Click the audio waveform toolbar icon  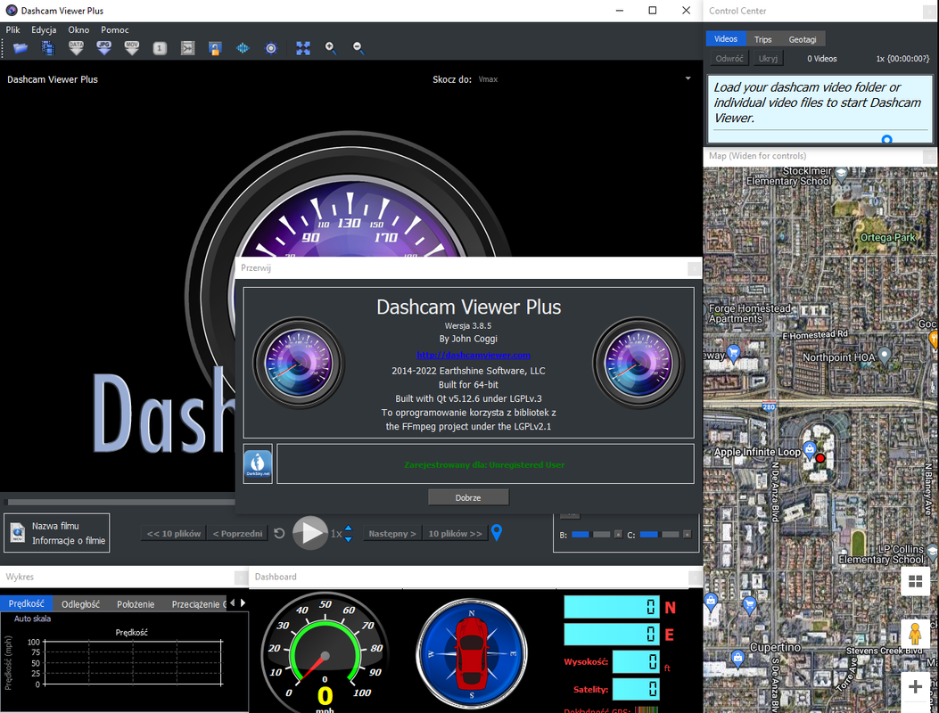click(243, 48)
